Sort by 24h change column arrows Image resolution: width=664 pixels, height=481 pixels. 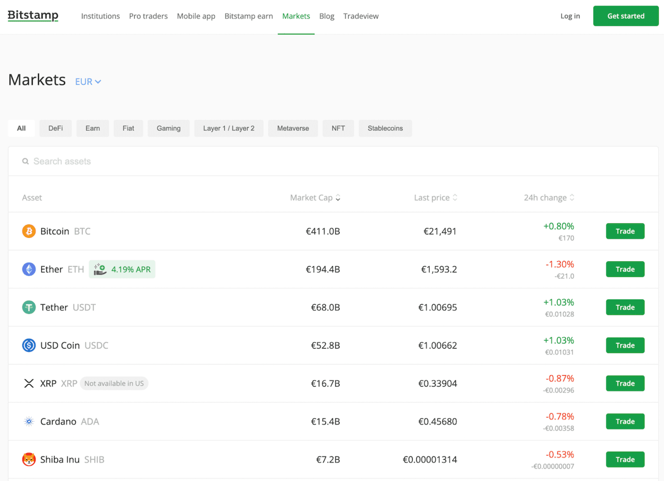[572, 198]
